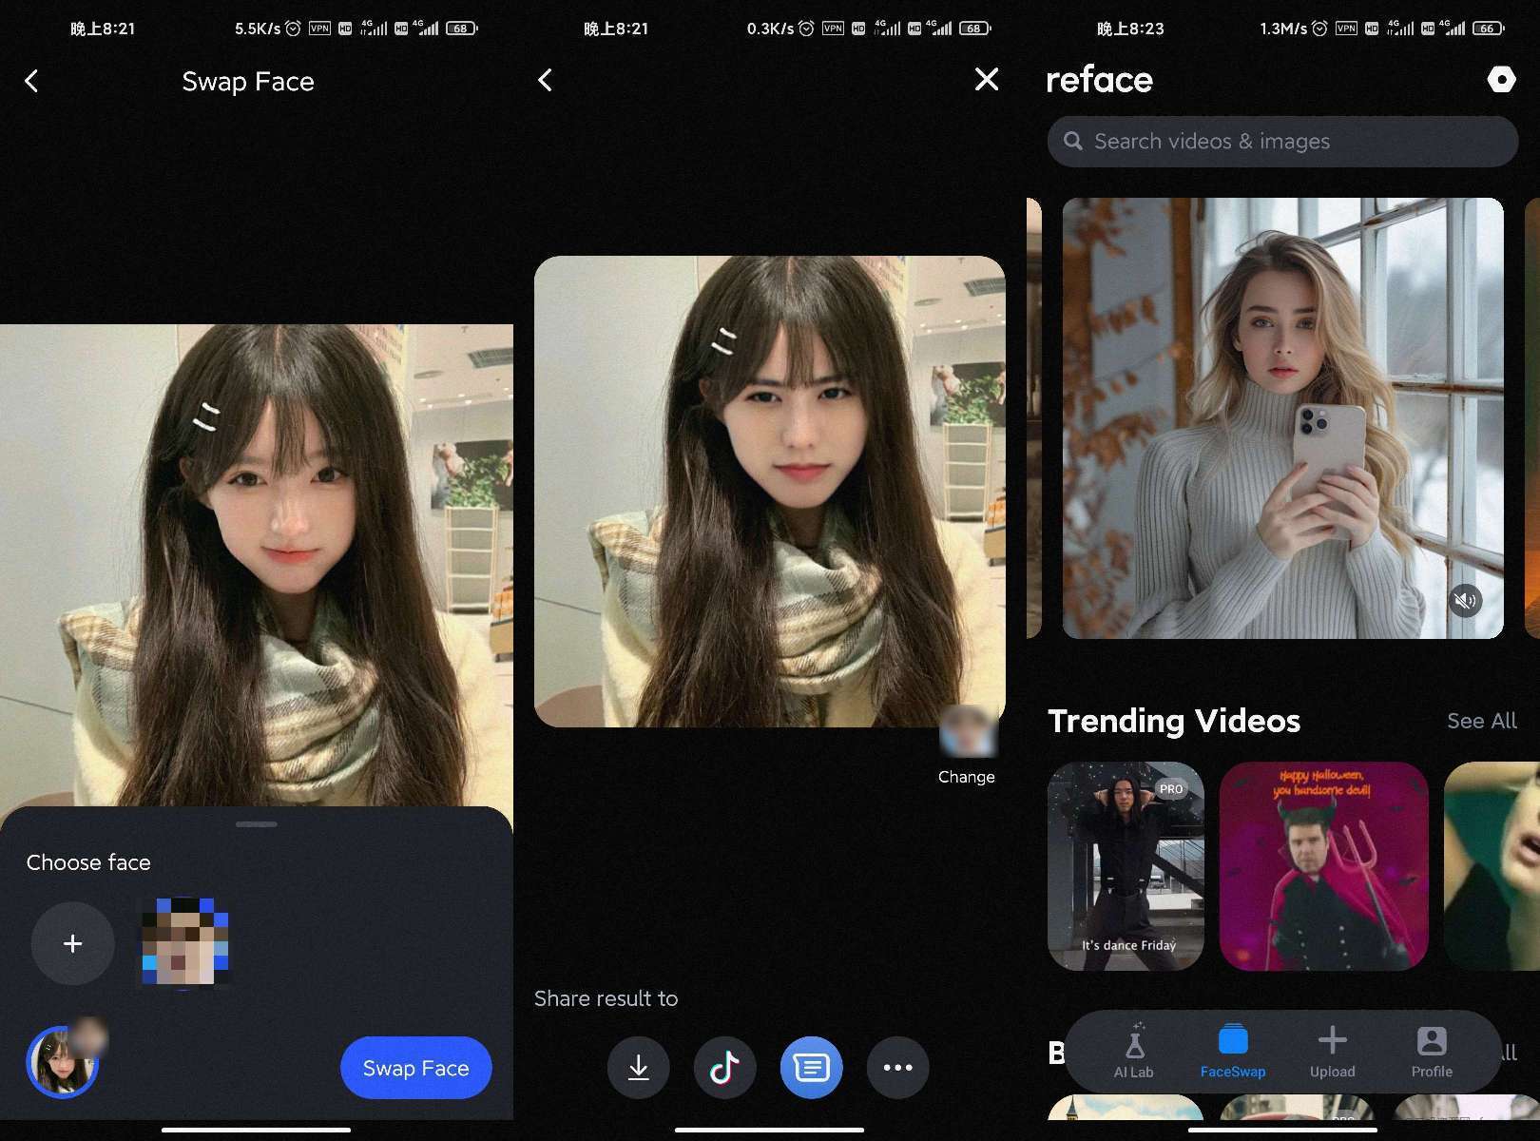Image resolution: width=1540 pixels, height=1141 pixels.
Task: Tap the Choose face label
Action: click(88, 862)
